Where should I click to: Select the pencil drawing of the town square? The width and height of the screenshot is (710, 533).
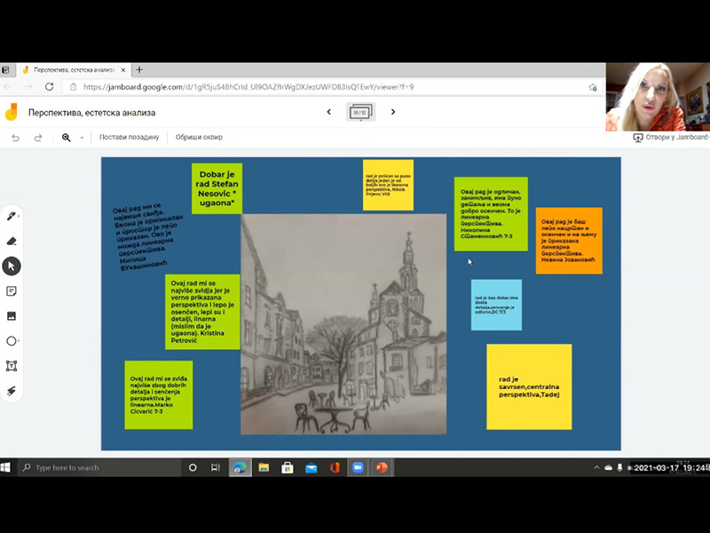[x=343, y=324]
